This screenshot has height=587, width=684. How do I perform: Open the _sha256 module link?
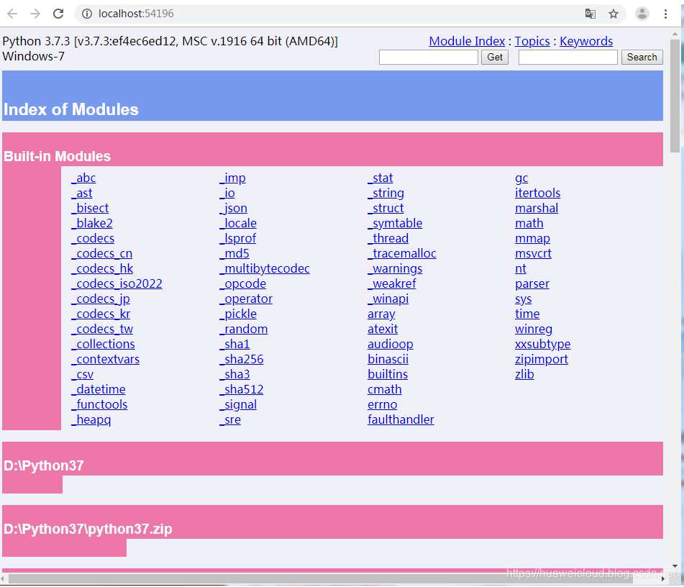[x=242, y=359]
